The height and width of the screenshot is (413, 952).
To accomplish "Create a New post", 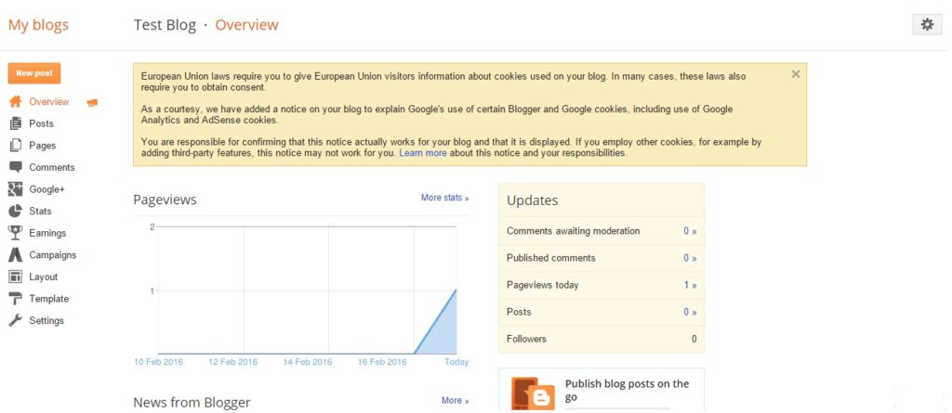I will (x=34, y=73).
